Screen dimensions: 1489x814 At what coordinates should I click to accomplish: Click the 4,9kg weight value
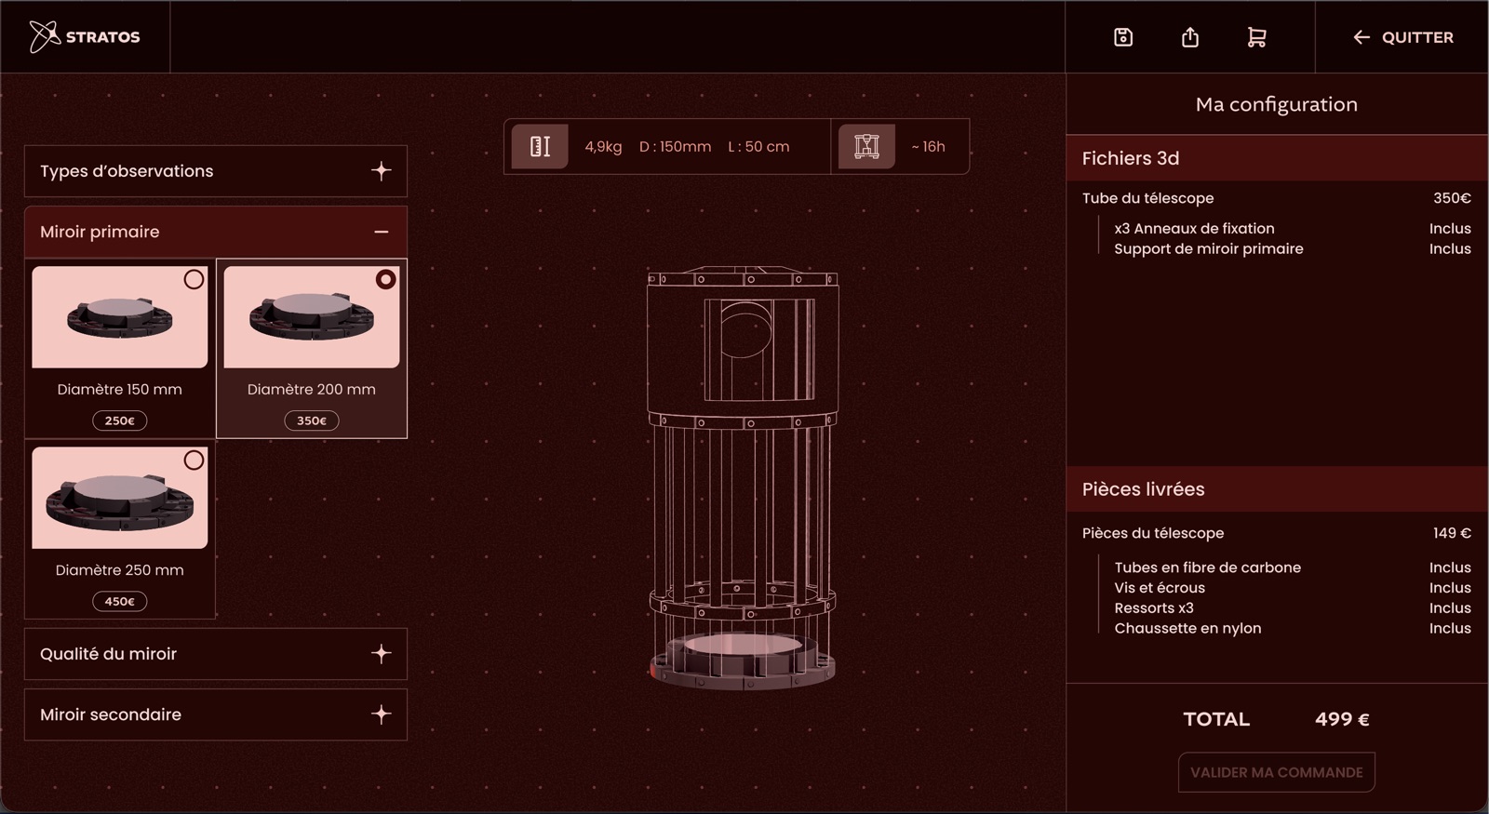(603, 146)
